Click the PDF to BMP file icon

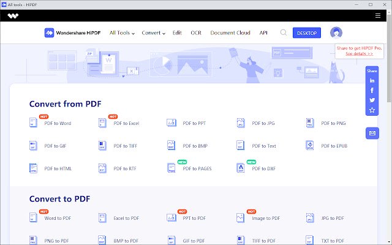coord(171,145)
